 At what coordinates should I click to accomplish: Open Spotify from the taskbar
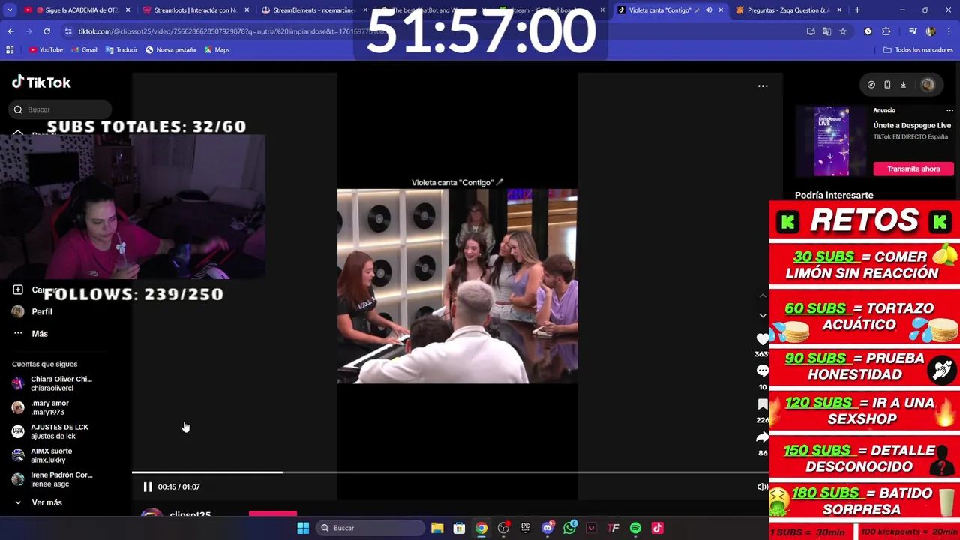click(x=635, y=528)
